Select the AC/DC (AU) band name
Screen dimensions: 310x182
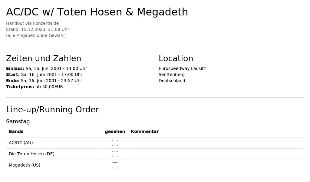pyautogui.click(x=21, y=143)
